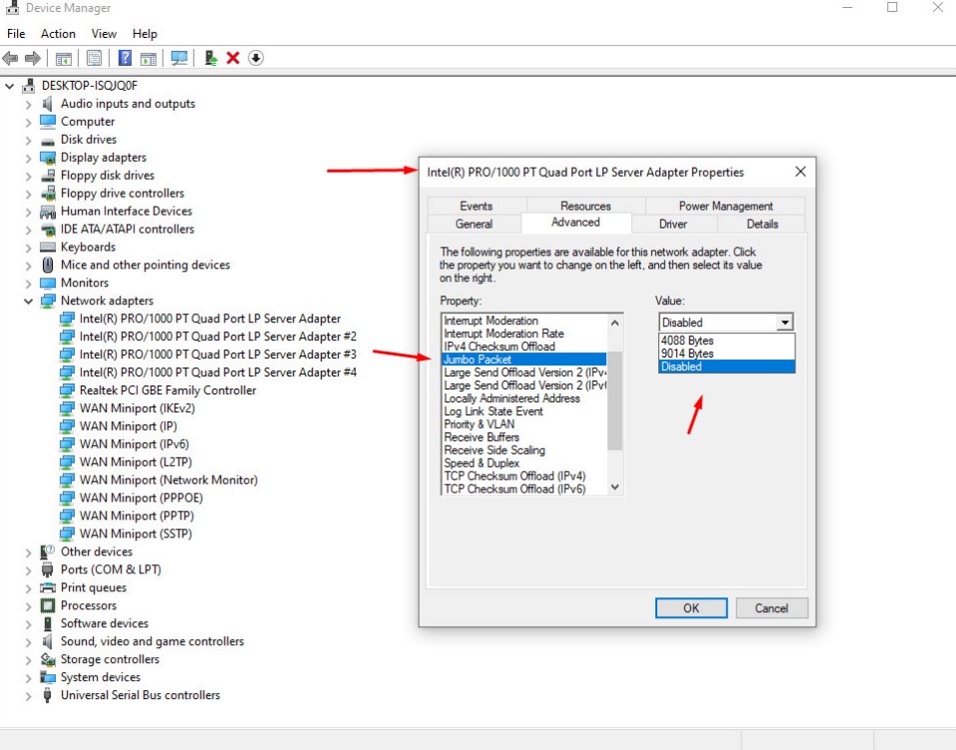
Task: Click the Device Manager title bar icon
Action: click(12, 8)
